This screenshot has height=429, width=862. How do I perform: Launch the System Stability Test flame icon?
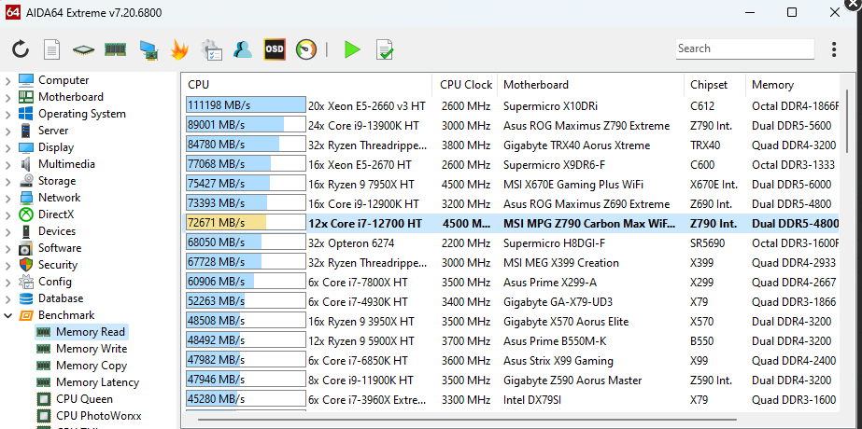pos(179,50)
